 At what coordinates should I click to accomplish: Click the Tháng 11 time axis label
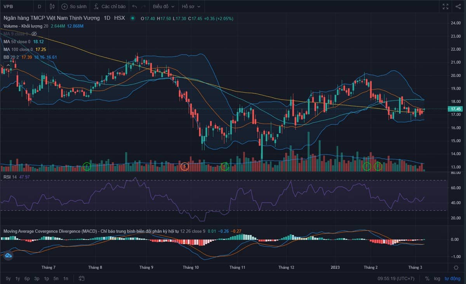(237, 267)
